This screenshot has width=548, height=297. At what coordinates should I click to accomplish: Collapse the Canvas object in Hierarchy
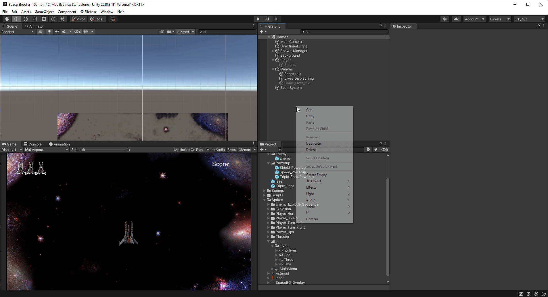(273, 69)
